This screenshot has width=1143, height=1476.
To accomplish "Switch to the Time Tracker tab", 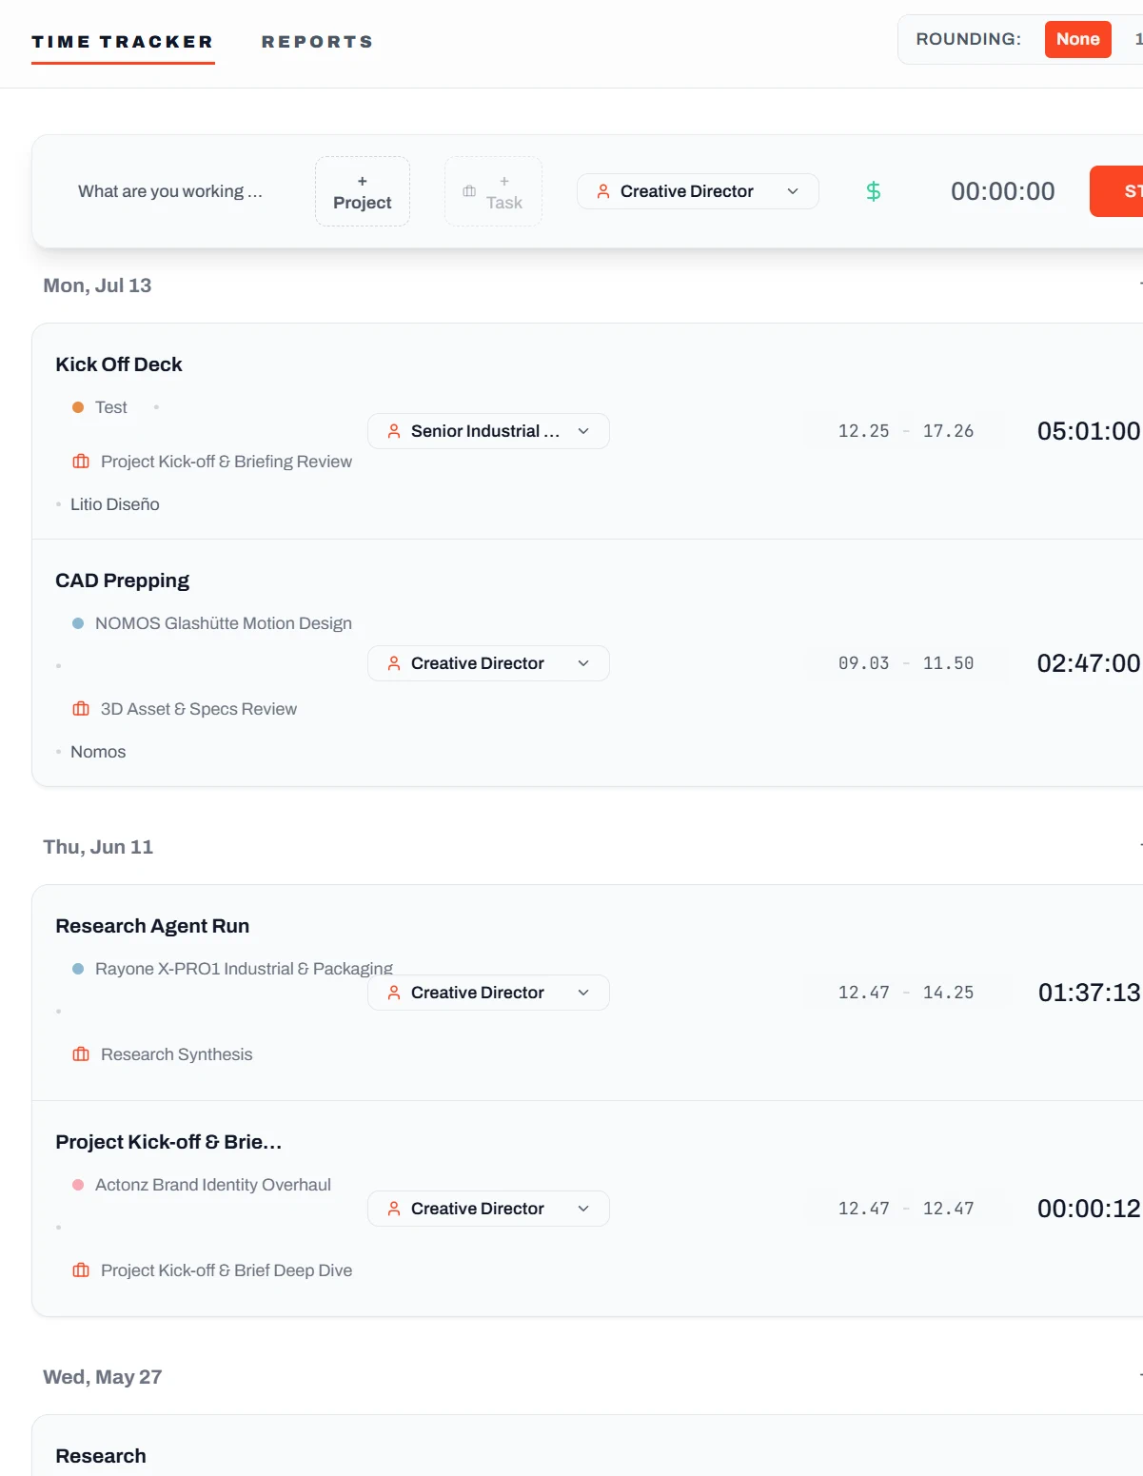I will tap(123, 42).
